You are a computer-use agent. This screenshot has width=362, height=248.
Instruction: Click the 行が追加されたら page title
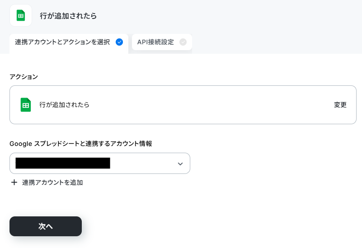68,16
